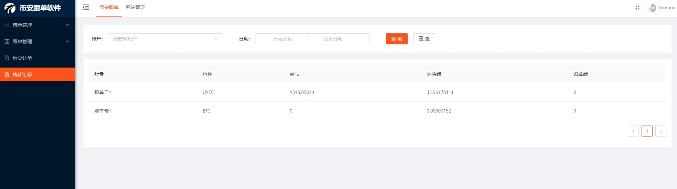677x189 pixels.
Task: Switch to the 系统管理 tab
Action: coord(135,8)
